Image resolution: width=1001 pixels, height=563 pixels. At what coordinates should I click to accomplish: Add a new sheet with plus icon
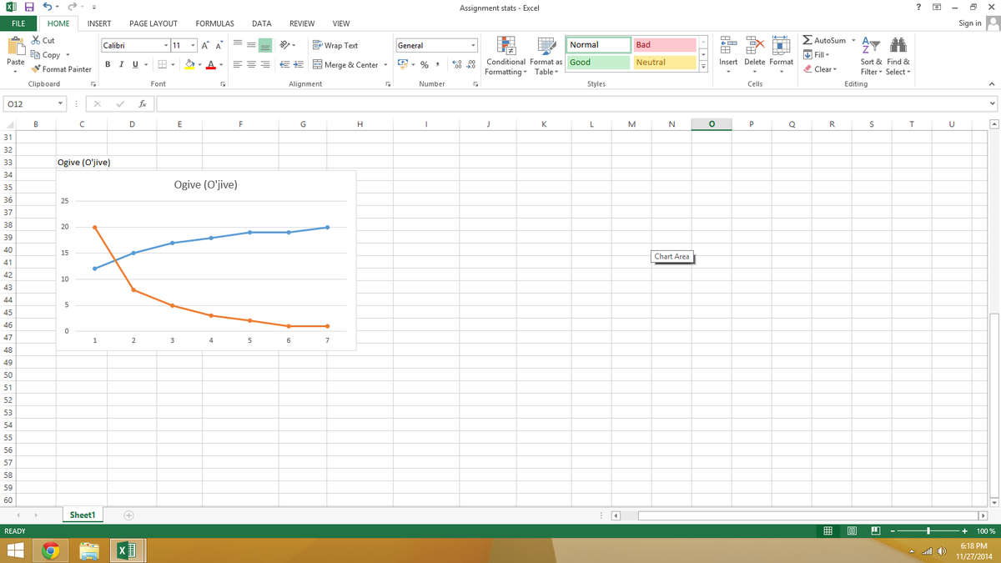(x=129, y=515)
